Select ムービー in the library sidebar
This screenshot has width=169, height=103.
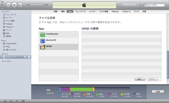[16, 18]
